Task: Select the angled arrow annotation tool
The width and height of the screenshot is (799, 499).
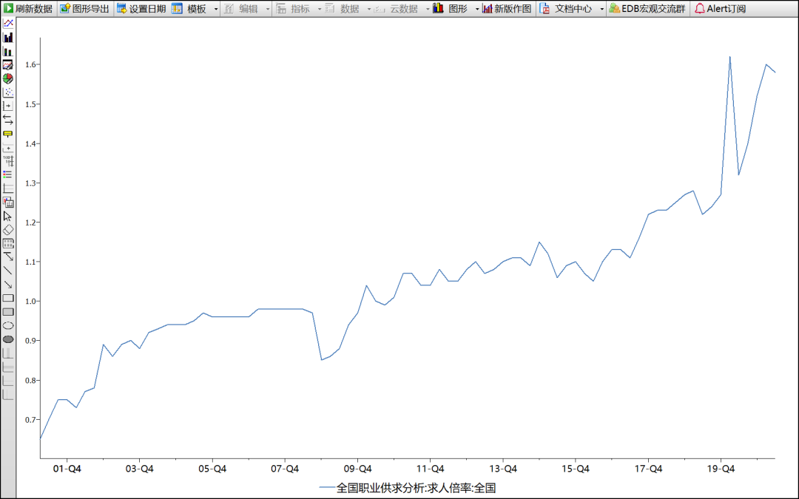Action: [x=8, y=257]
